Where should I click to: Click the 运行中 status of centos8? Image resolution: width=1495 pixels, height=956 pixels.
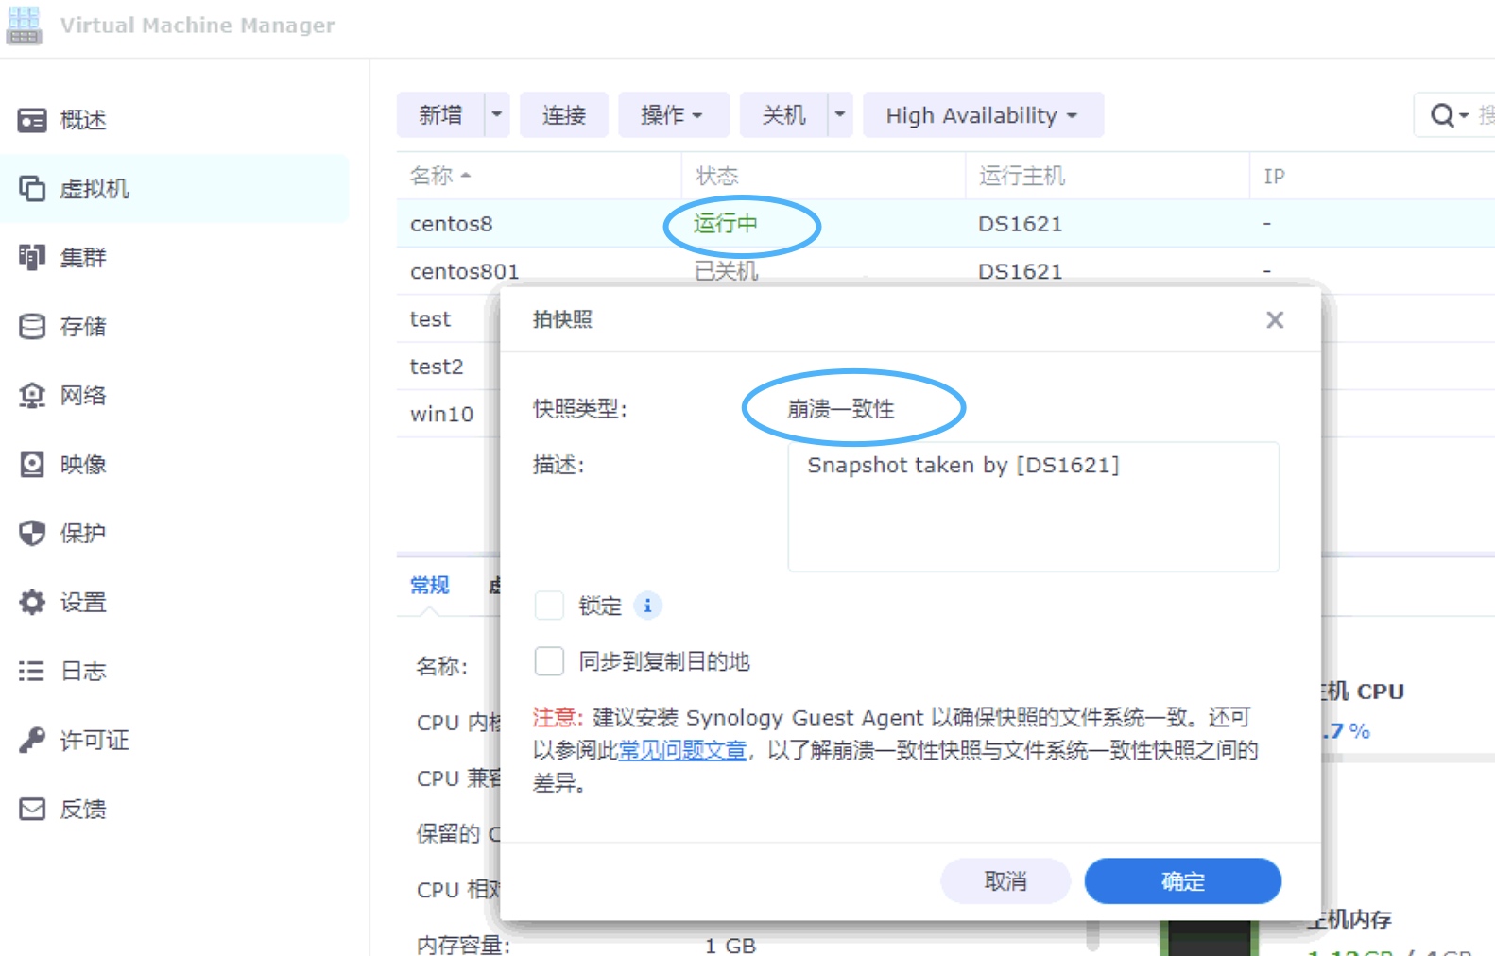coord(726,224)
